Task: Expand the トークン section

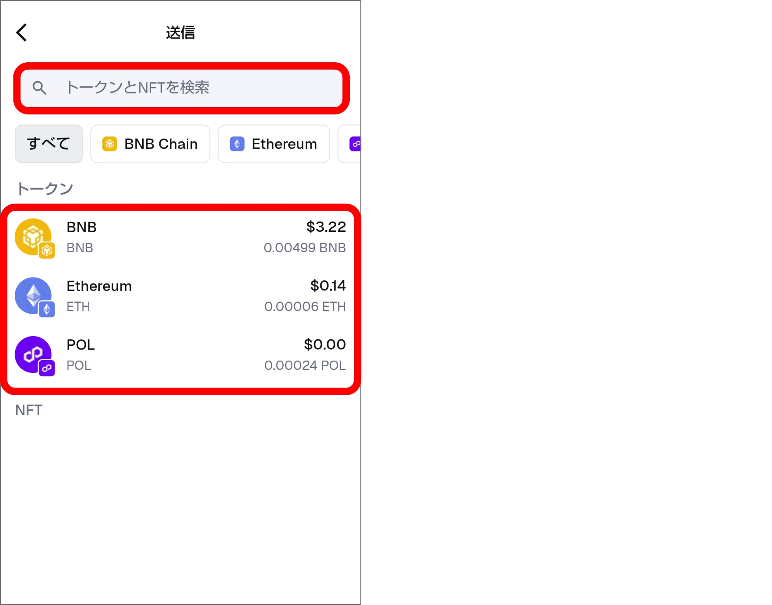Action: pyautogui.click(x=45, y=187)
